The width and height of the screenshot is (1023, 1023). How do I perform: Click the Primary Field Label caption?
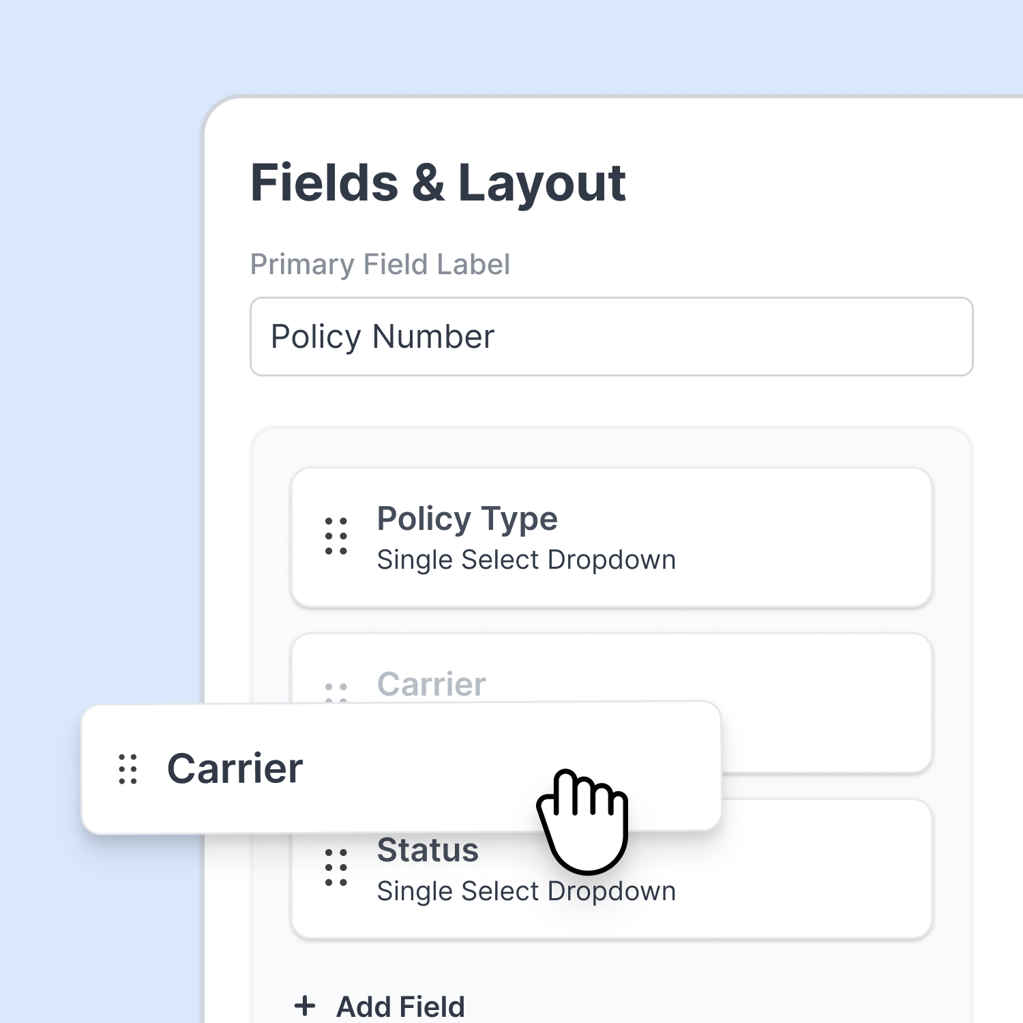[x=380, y=265]
